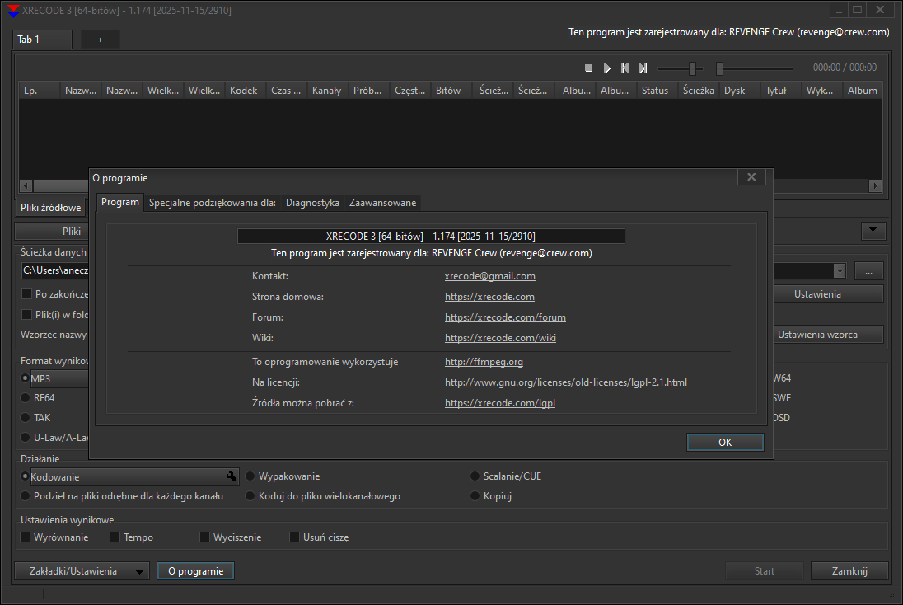The image size is (903, 605).
Task: Click the Ustawienia button
Action: pos(827,294)
